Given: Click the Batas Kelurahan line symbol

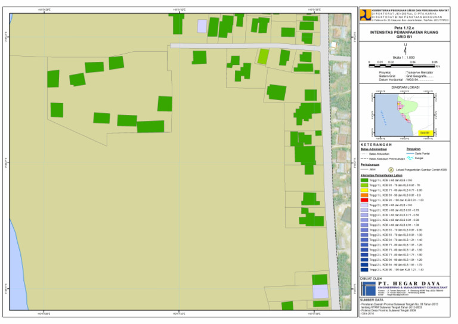Looking at the screenshot, I should pyautogui.click(x=364, y=153).
